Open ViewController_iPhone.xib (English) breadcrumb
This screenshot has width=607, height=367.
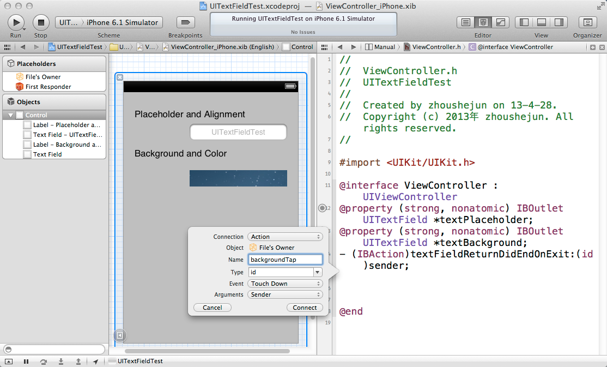tap(218, 47)
